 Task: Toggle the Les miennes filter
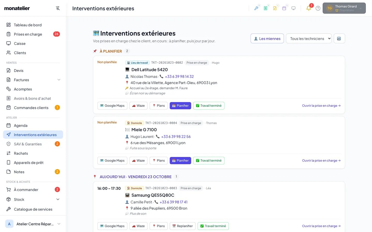point(267,38)
